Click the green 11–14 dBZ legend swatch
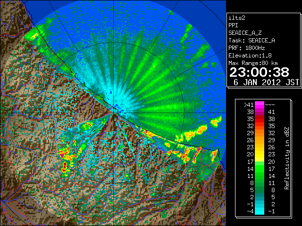The image size is (302, 226). (260, 176)
